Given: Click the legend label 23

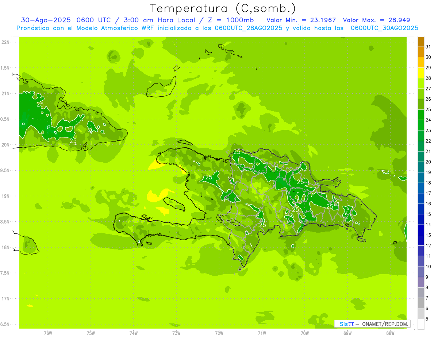Looking at the screenshot, I should tap(428, 131).
